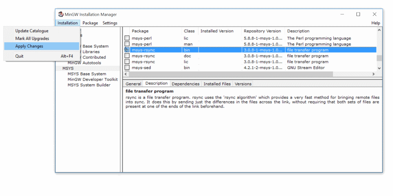Switch to the Versions tab

pos(243,84)
